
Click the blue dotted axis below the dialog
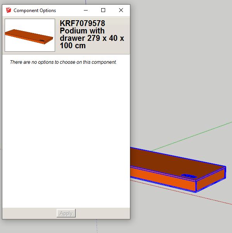coord(97,226)
